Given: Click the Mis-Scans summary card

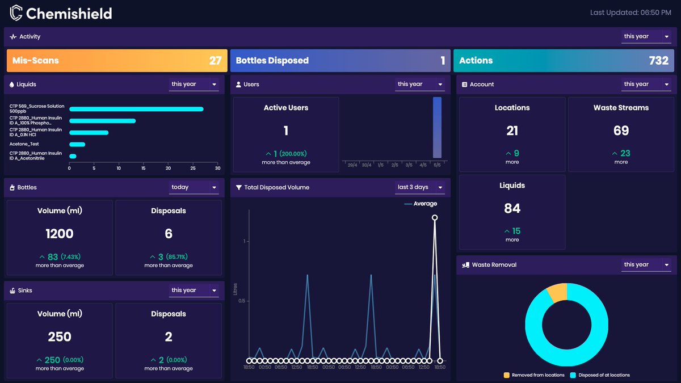Looking at the screenshot, I should click(117, 61).
